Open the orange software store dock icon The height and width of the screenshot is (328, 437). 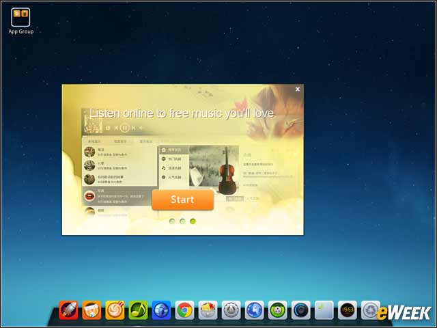[91, 310]
